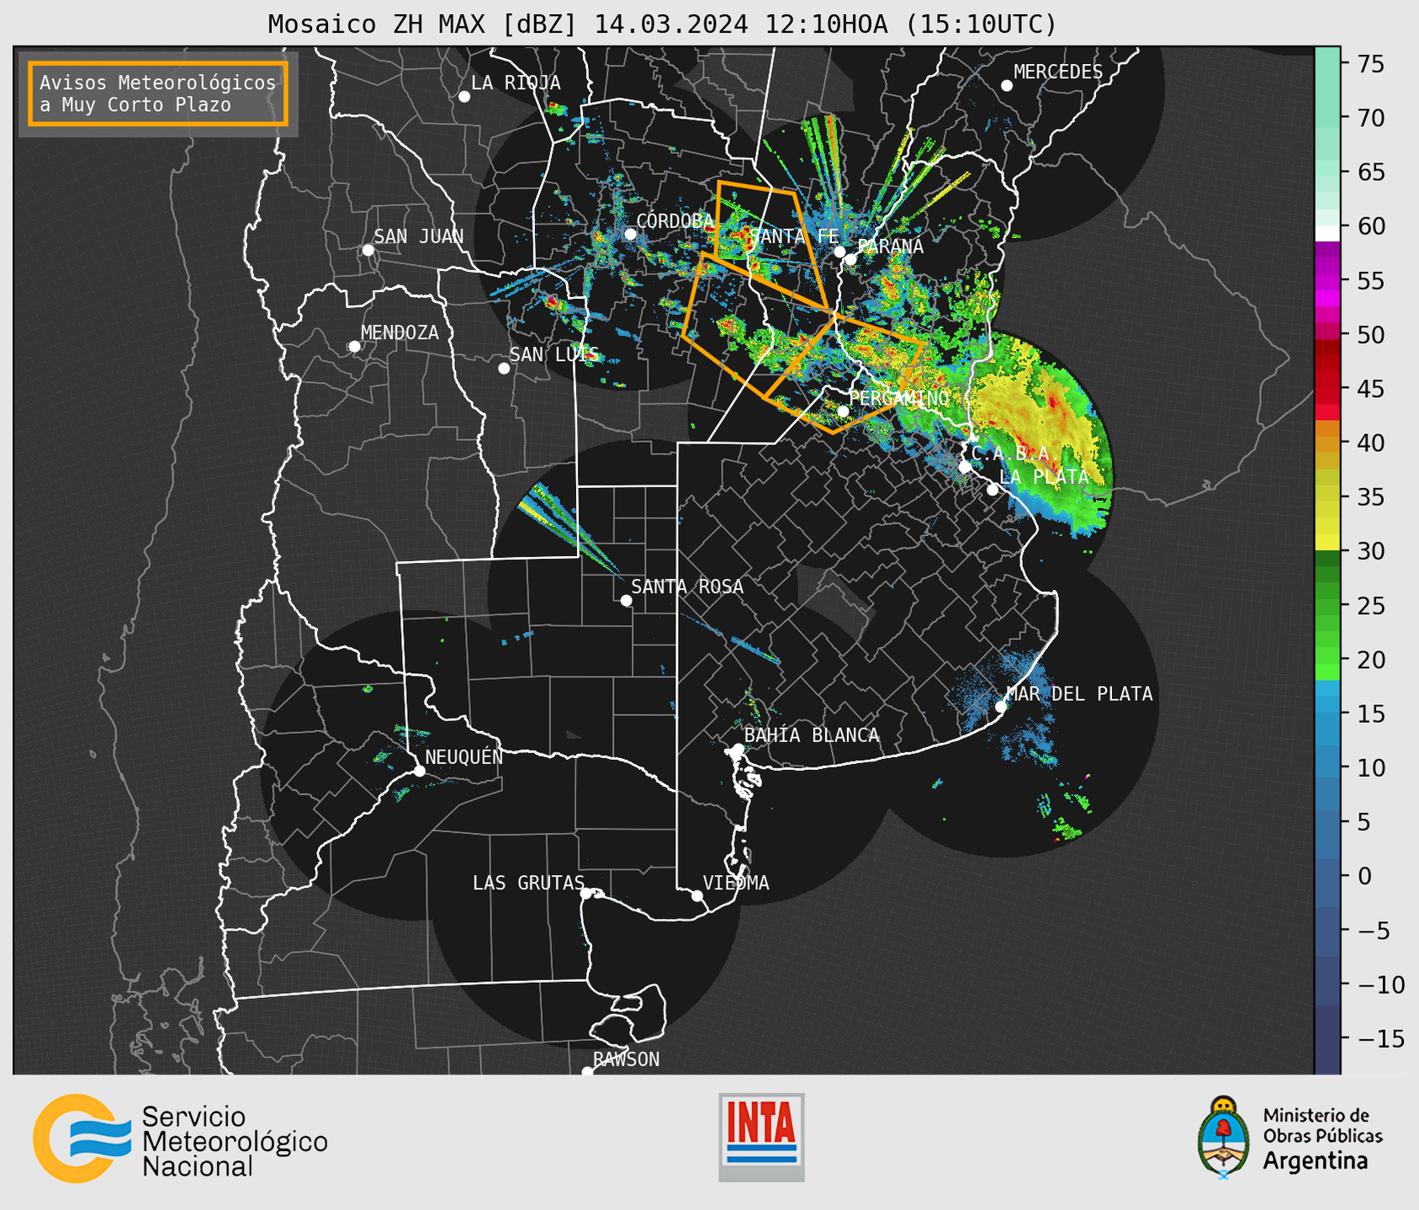
Task: Click the MENDOZA map label
Action: (400, 332)
